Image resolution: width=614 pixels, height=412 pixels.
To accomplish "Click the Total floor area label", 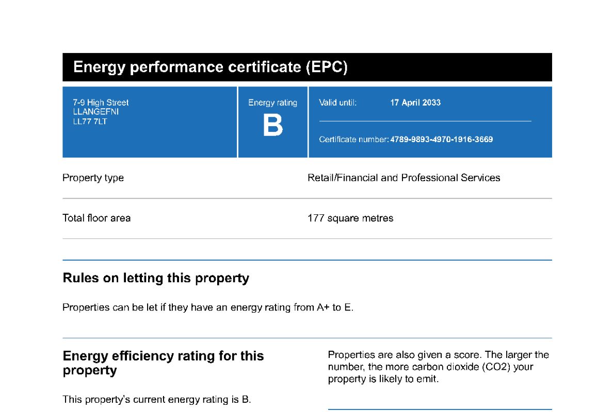I will pos(96,218).
